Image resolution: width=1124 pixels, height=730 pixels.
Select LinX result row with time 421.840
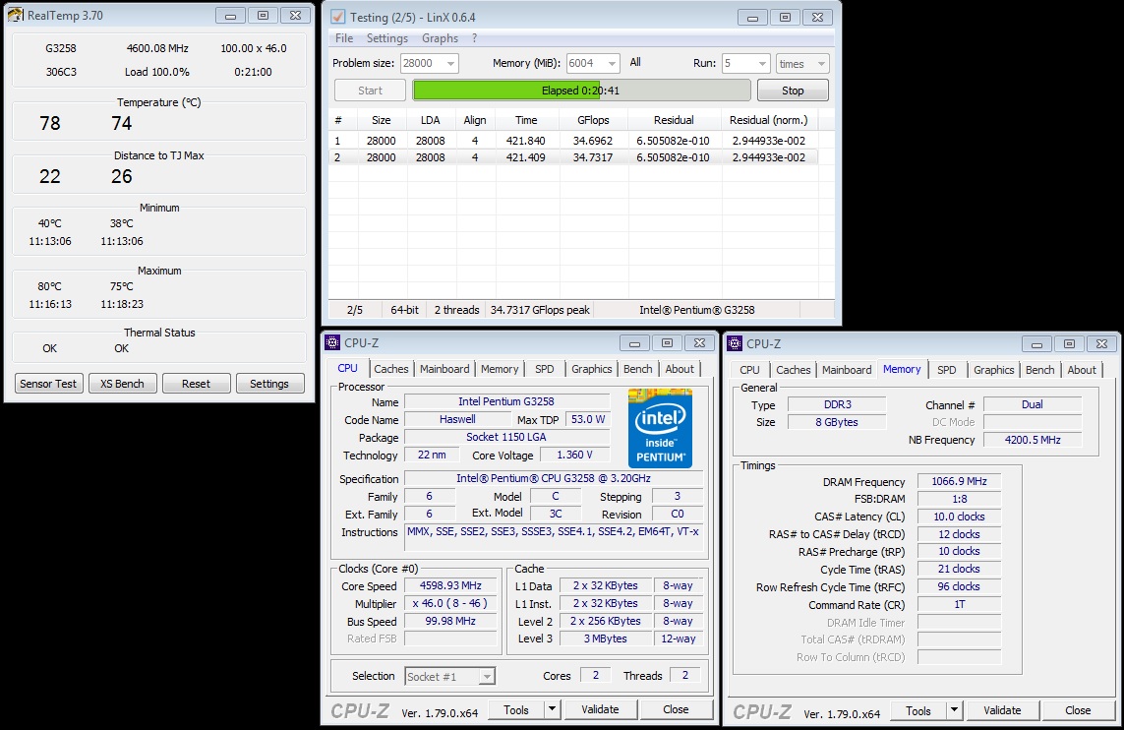pyautogui.click(x=573, y=141)
